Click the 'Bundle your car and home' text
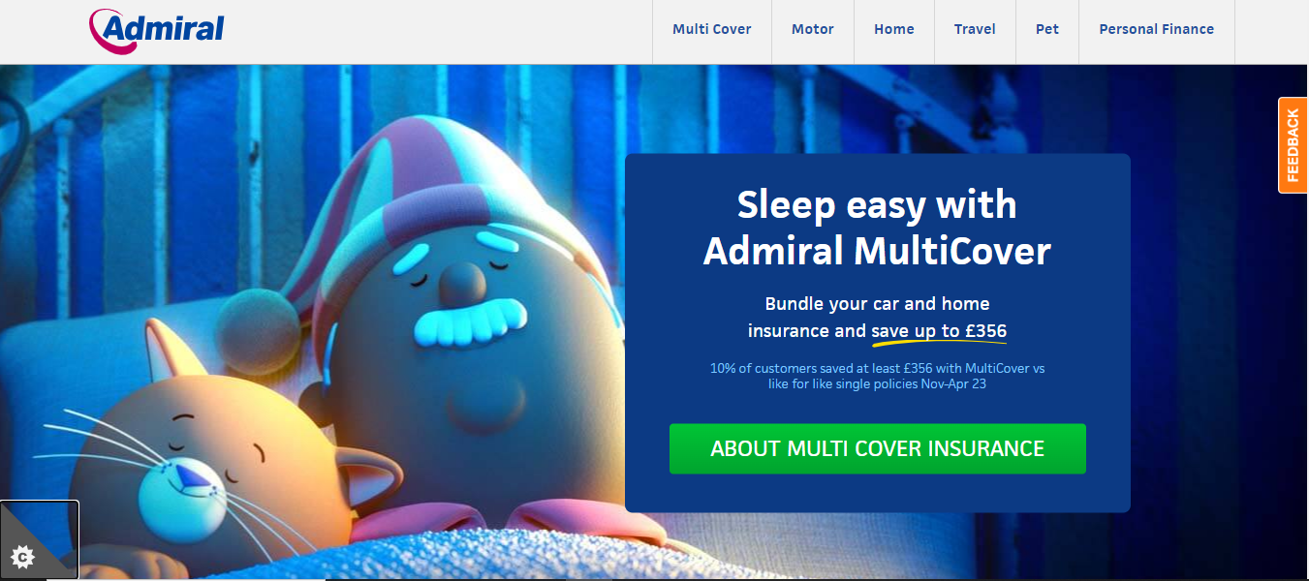The image size is (1309, 581). coord(877,304)
